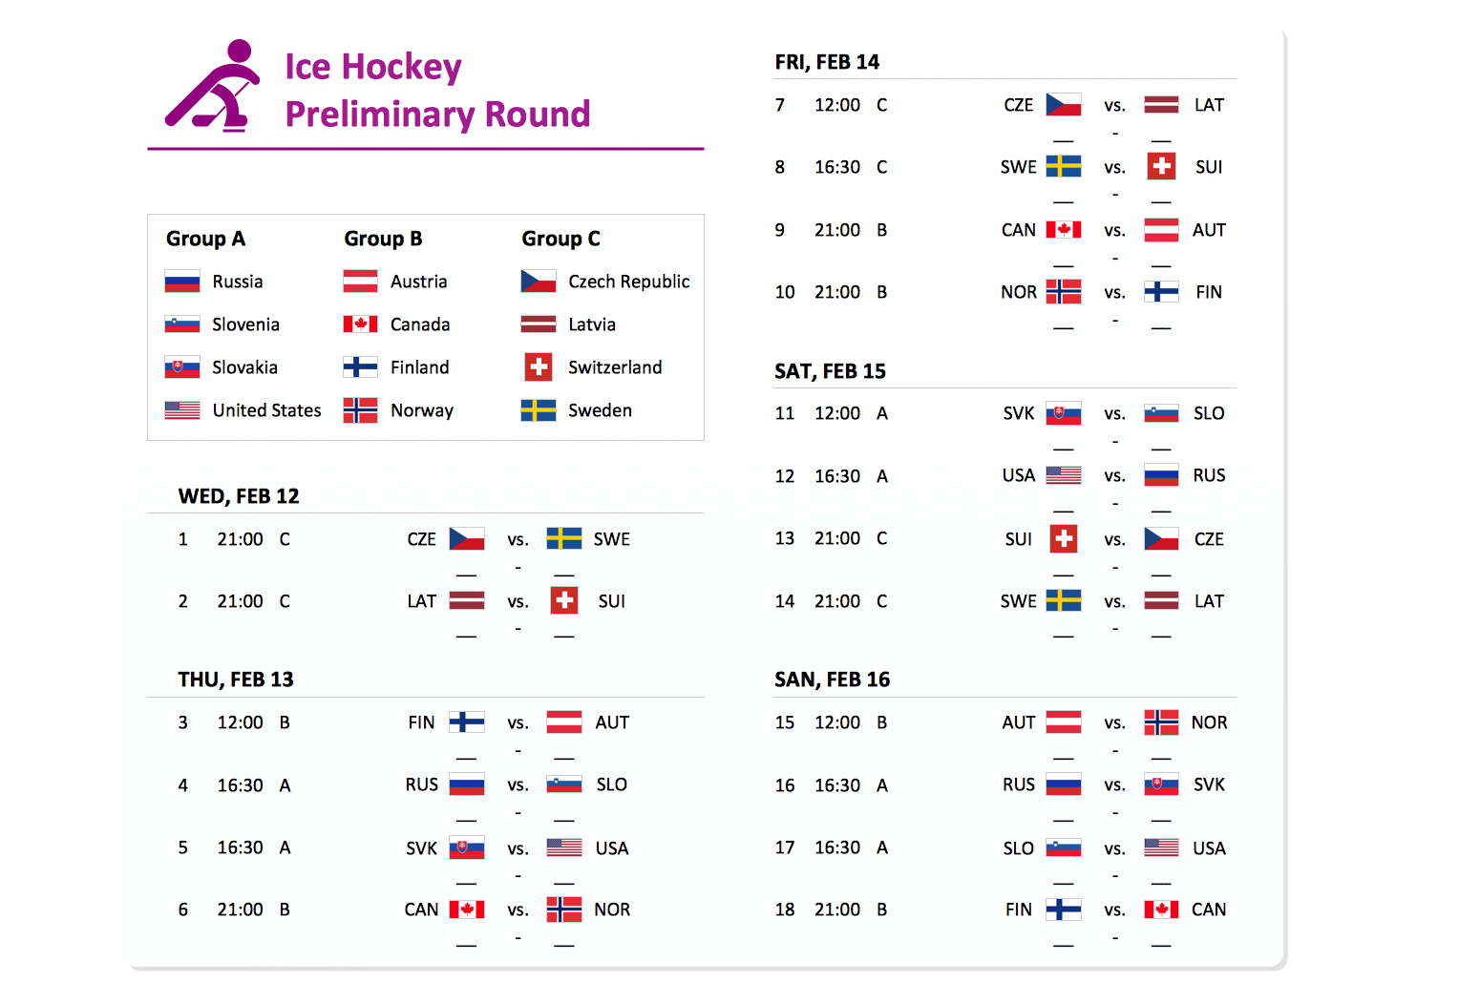This screenshot has height=983, width=1480.
Task: Click the Slovenia name under Group A
Action: (x=245, y=324)
